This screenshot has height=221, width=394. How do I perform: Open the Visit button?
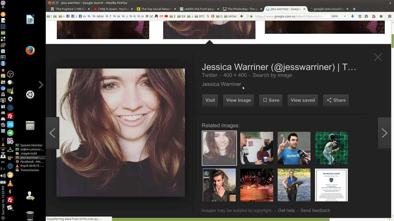coord(210,100)
